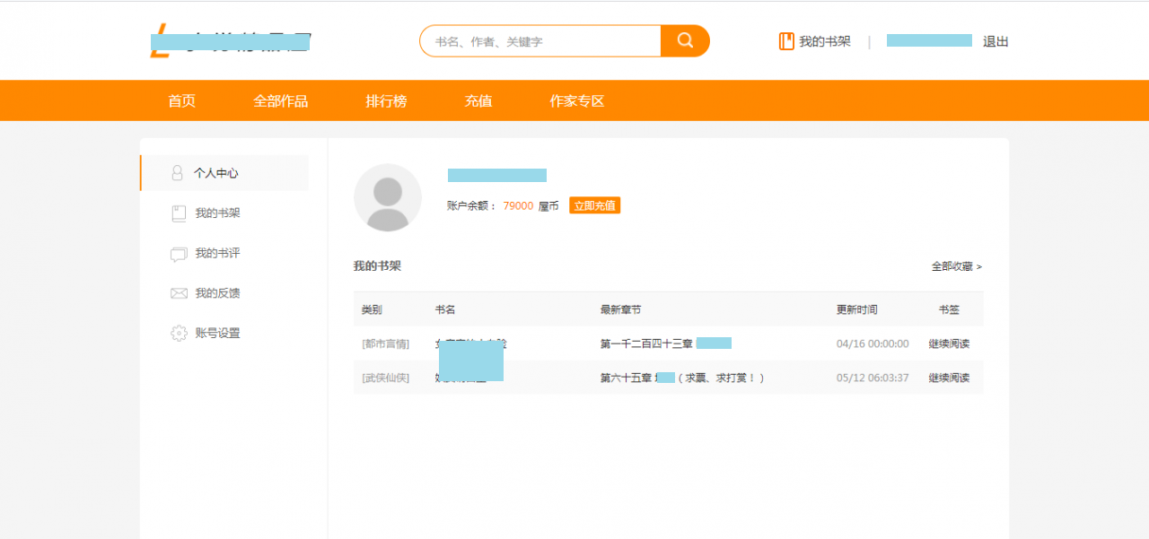Viewport: 1149px width, 539px height.
Task: Open the 排行榜 rankings page
Action: 386,101
